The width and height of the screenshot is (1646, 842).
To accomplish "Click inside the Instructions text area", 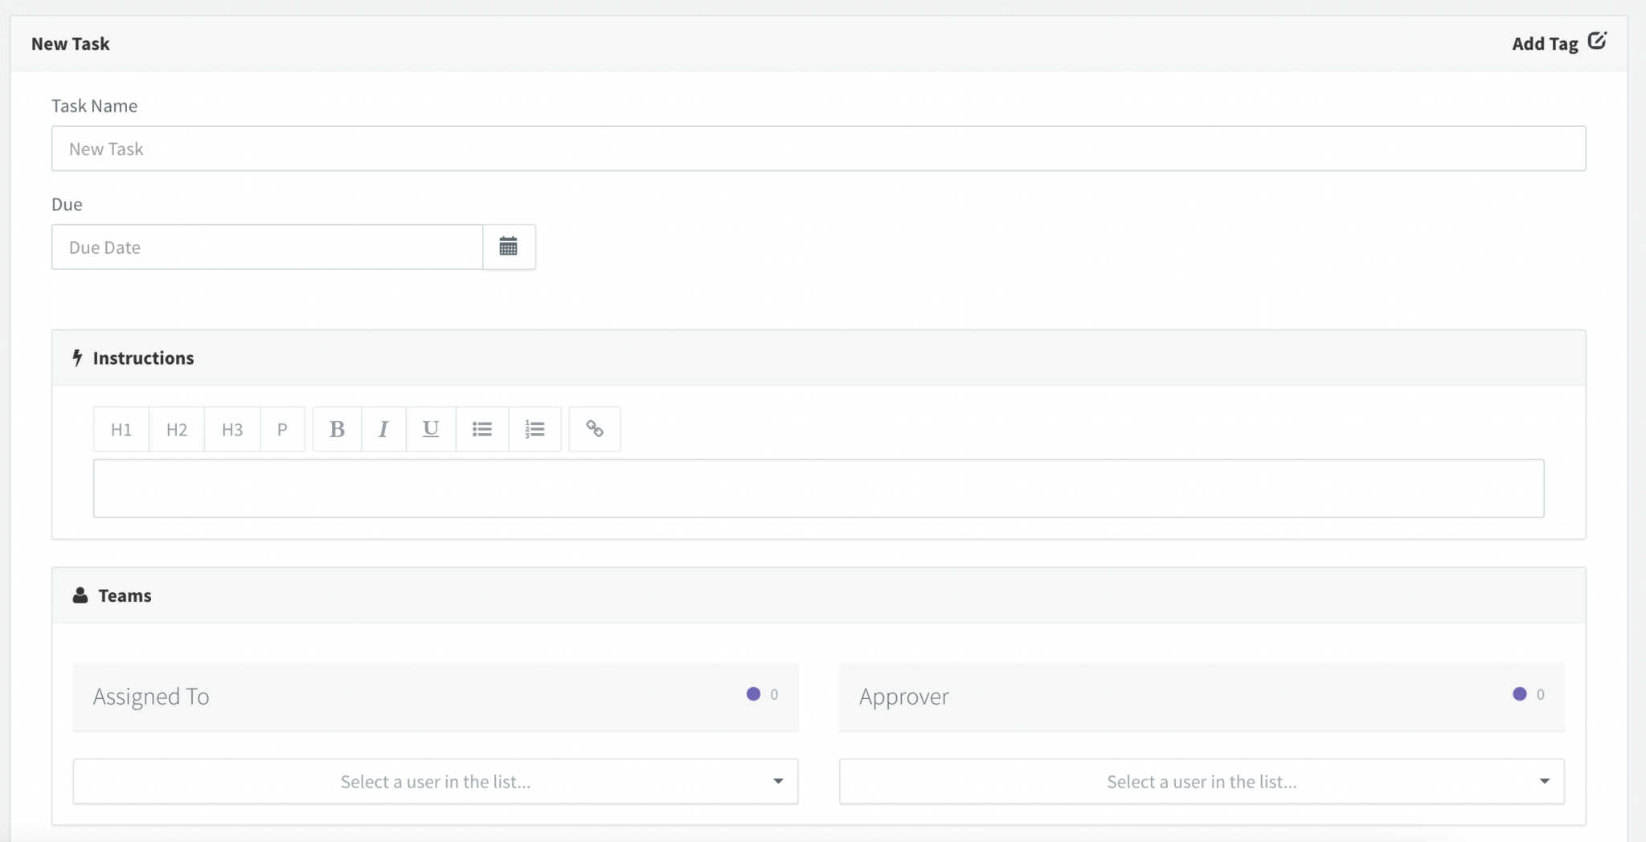I will click(818, 488).
